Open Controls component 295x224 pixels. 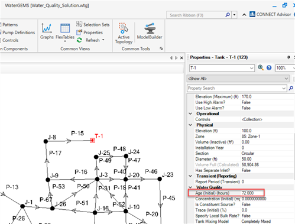click(x=9, y=40)
